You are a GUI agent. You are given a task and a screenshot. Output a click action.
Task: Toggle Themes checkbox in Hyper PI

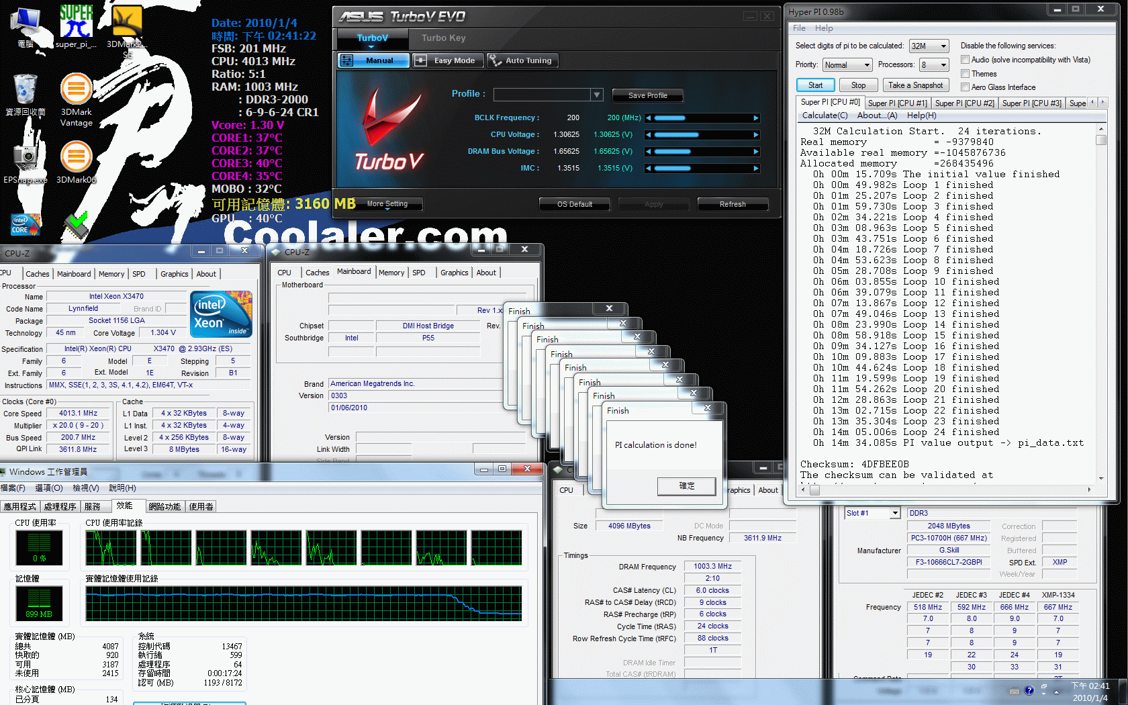point(965,74)
